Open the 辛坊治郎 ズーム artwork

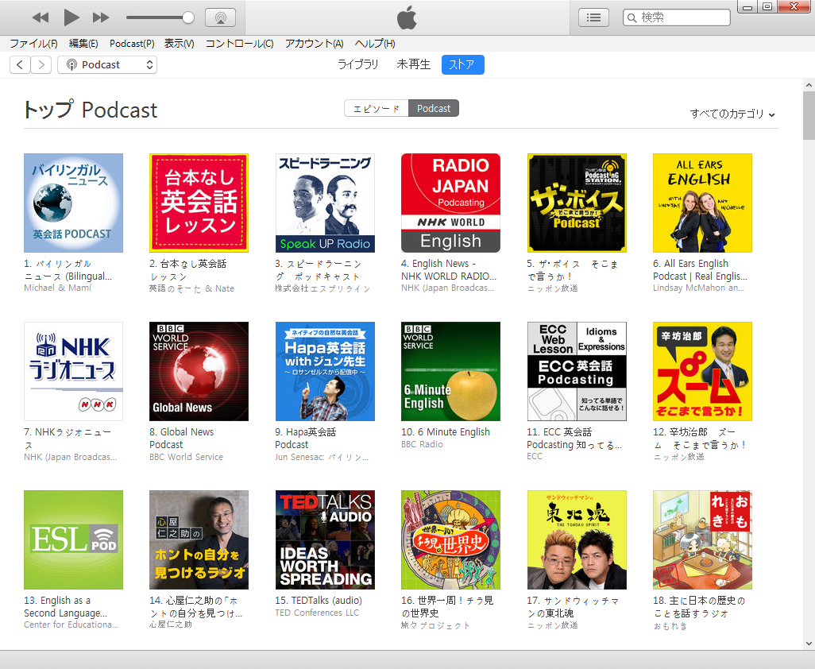click(702, 371)
